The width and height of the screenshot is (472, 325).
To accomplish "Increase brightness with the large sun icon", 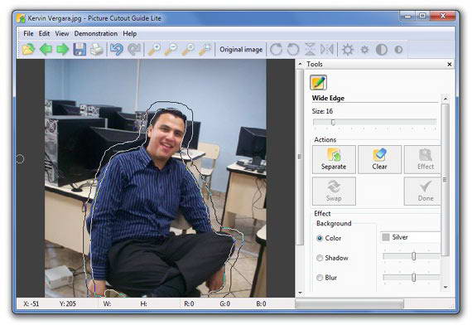I will pyautogui.click(x=348, y=50).
